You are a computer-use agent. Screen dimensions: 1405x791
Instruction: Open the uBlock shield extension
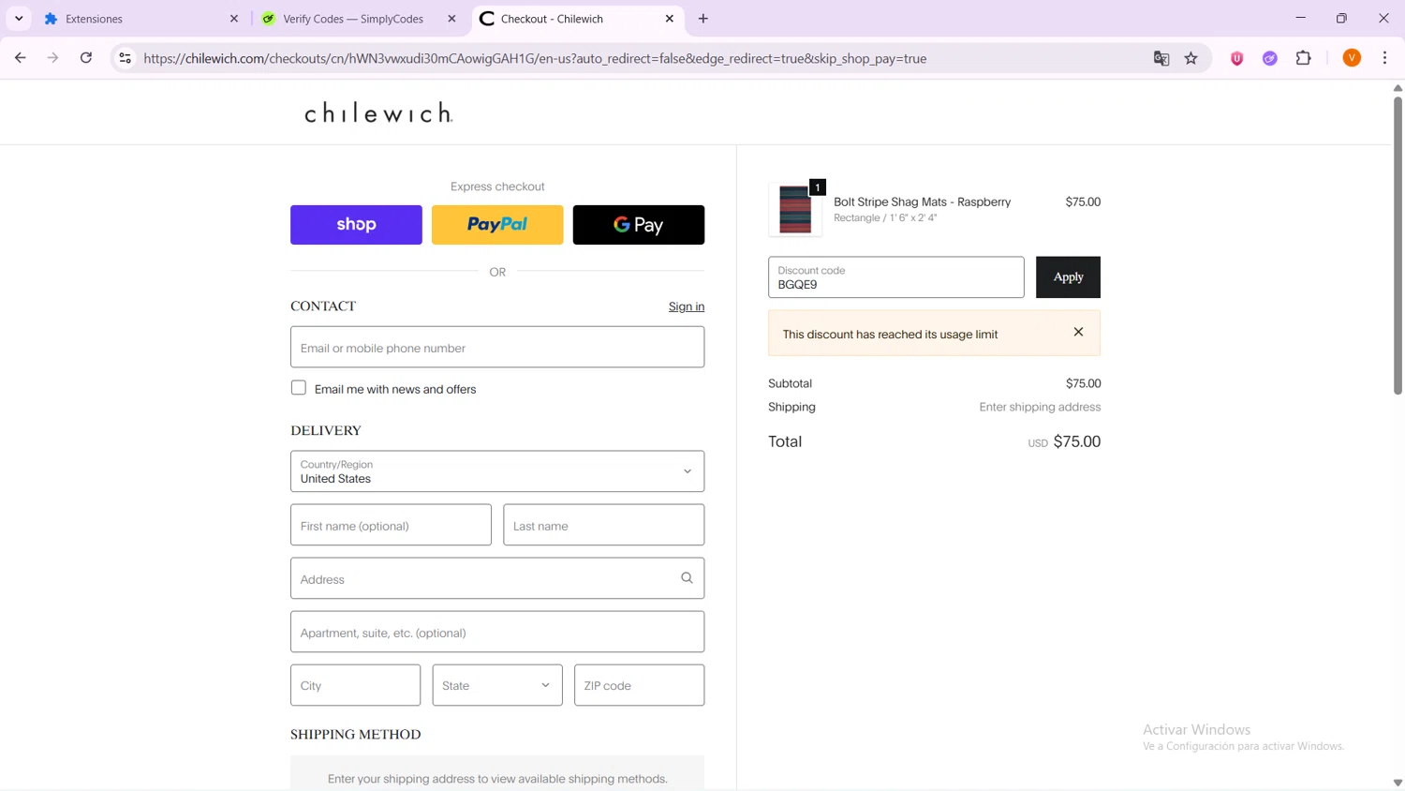[x=1237, y=58]
